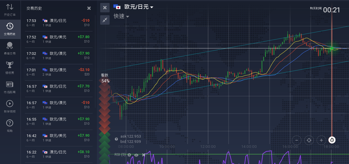Open 最佳交易 (best trades) from sidebar
Image resolution: width=349 pixels, height=164 pixels.
tap(10, 48)
